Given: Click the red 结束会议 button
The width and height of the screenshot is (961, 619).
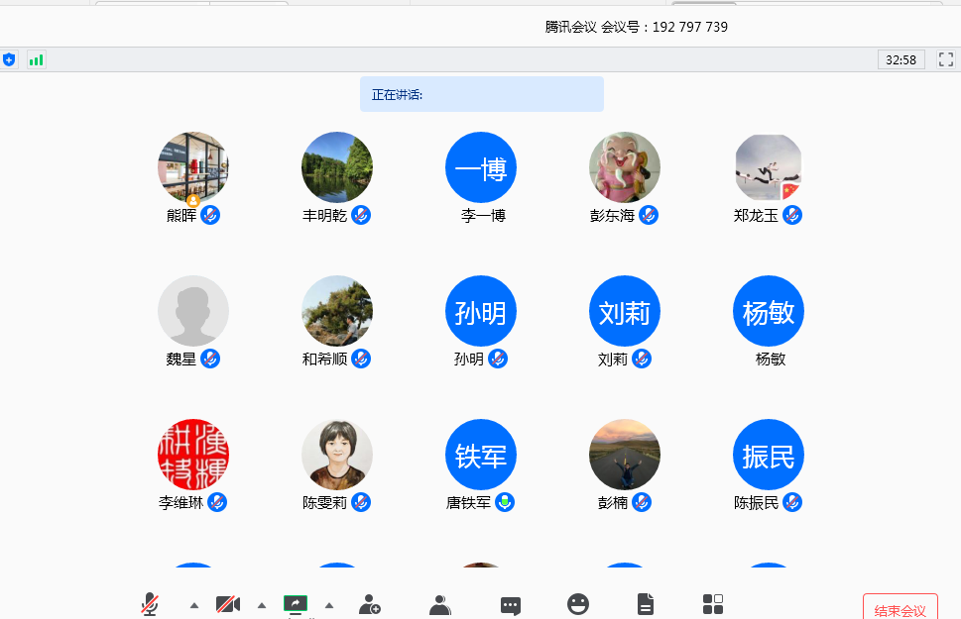Looking at the screenshot, I should click(901, 609).
